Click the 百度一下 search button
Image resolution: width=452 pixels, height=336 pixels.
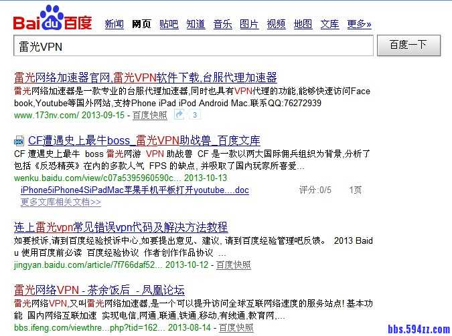click(x=408, y=45)
